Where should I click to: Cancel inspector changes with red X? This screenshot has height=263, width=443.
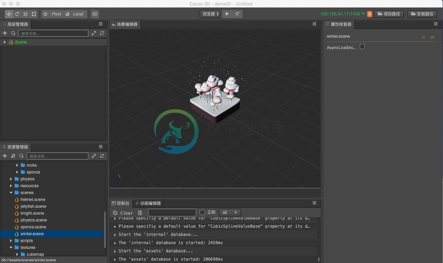point(423,37)
